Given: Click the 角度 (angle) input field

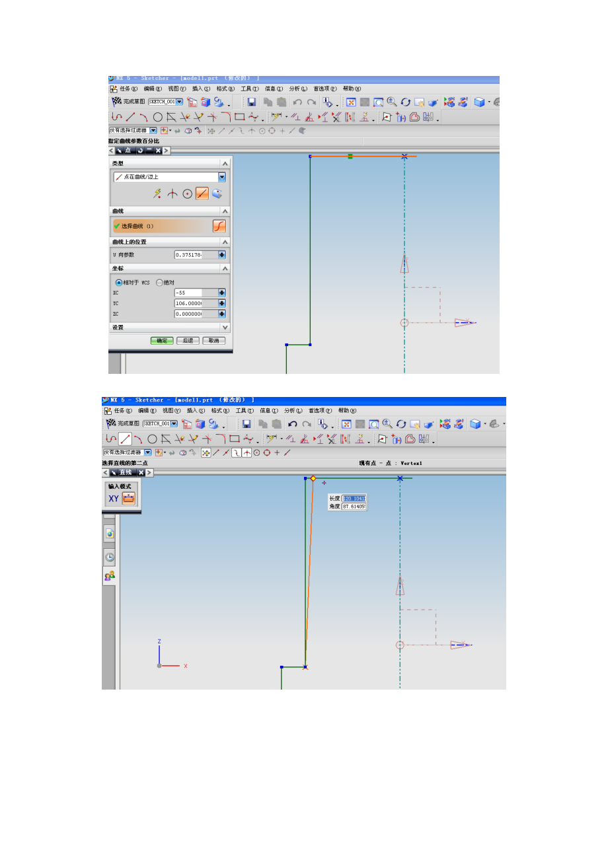Looking at the screenshot, I should [354, 506].
